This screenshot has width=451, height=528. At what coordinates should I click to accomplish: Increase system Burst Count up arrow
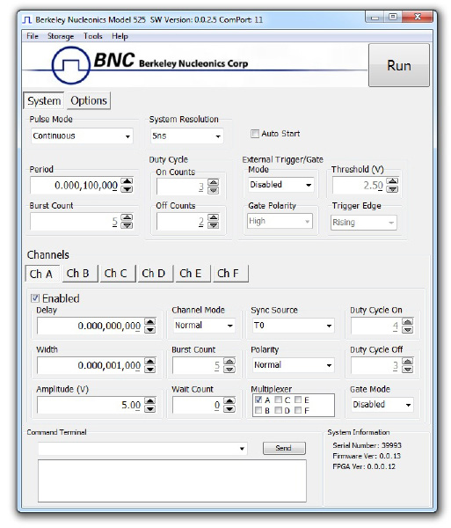[127, 217]
